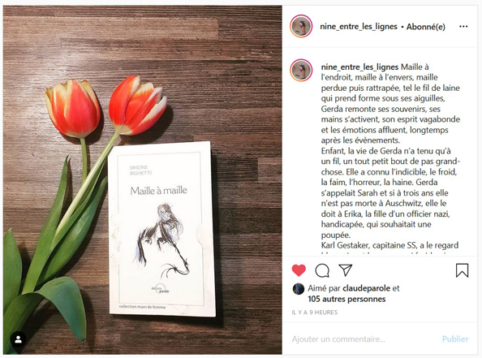View the 105 autres personnes list
This screenshot has height=358, width=482.
[346, 299]
